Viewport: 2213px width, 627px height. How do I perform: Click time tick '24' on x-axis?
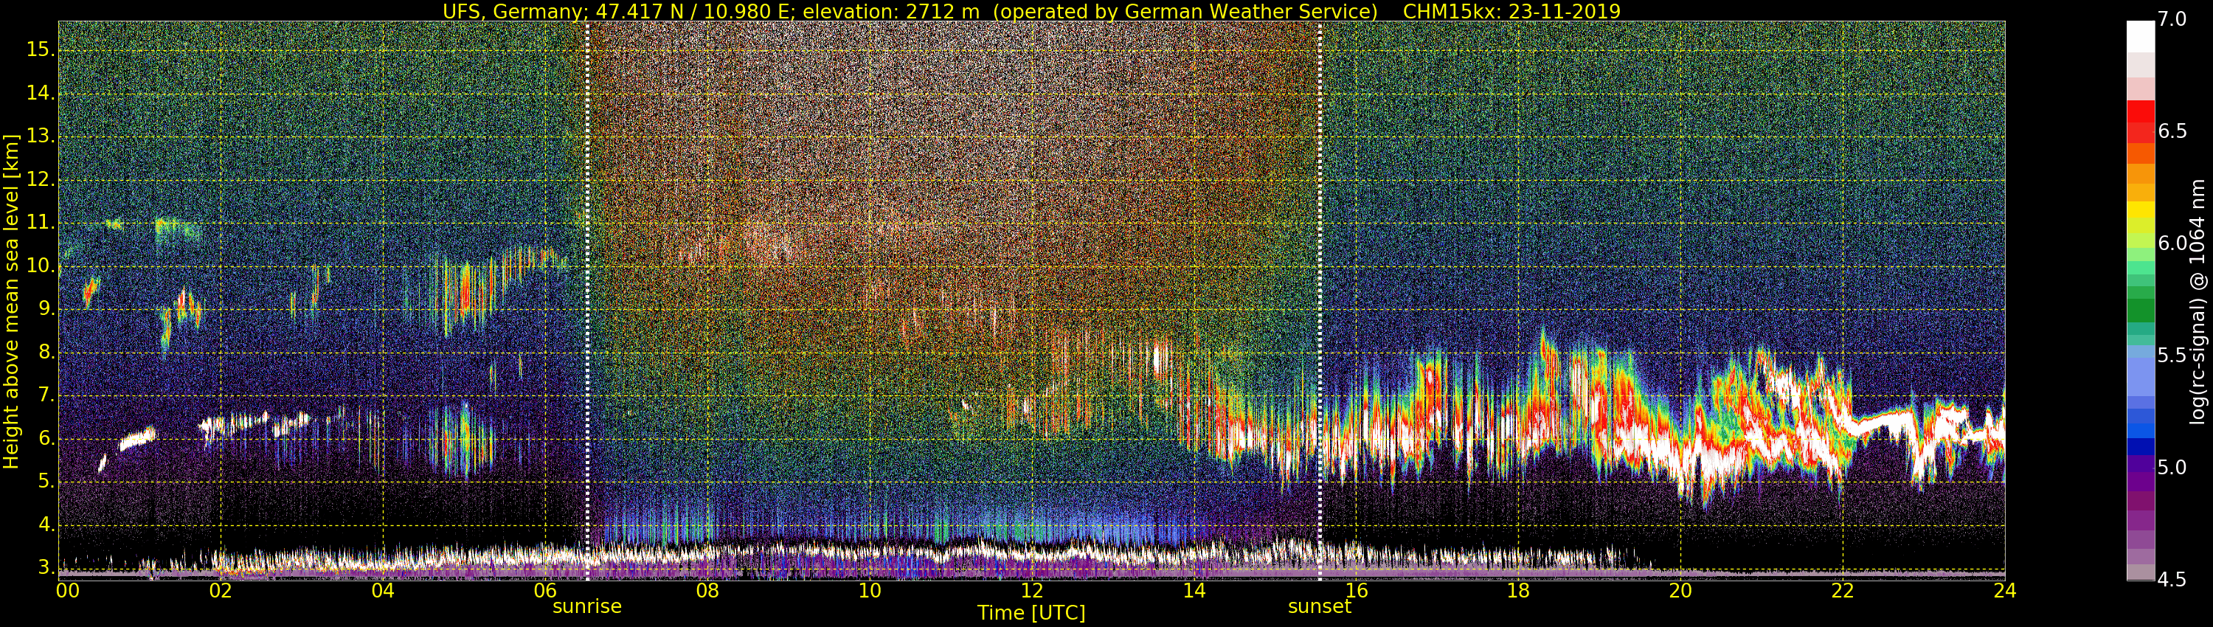(x=2005, y=591)
